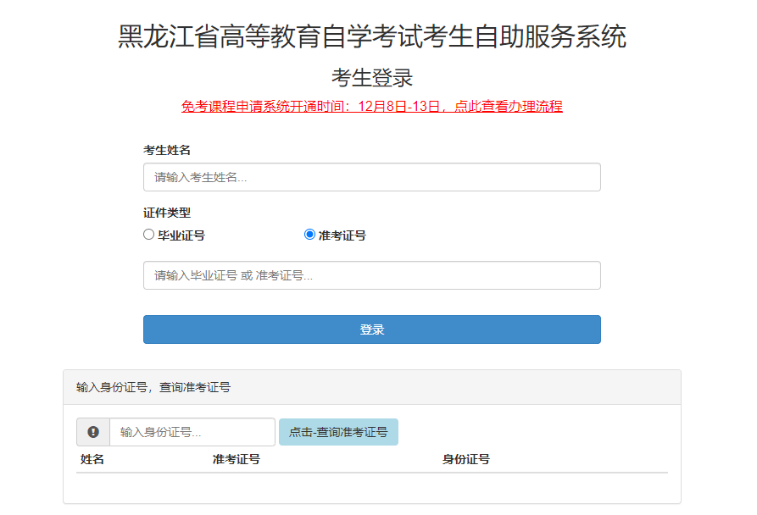Screen dimensions: 757x515
Task: Open the red 免考课程申请系统开通时间 link
Action: pos(372,106)
